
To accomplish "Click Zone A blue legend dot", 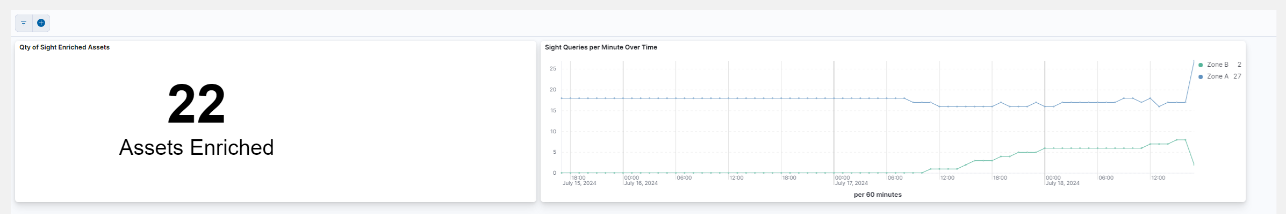I will [1201, 77].
